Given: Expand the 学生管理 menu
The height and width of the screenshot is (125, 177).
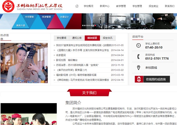Looking at the screenshot, I should coord(137,6).
